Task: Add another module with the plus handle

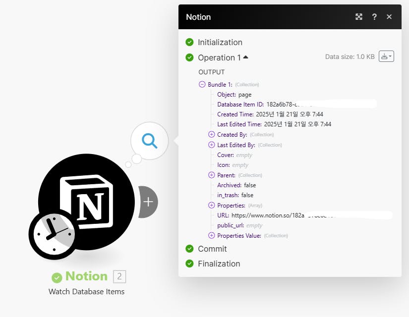Action: click(x=148, y=202)
